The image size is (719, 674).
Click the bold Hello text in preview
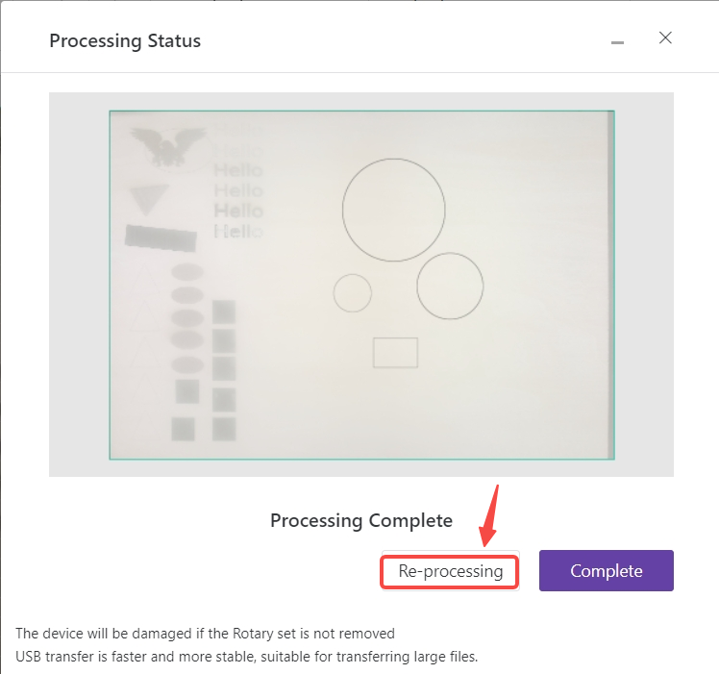(x=238, y=212)
